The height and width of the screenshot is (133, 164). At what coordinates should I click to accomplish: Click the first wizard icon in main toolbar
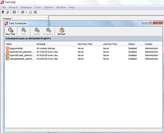(3, 12)
